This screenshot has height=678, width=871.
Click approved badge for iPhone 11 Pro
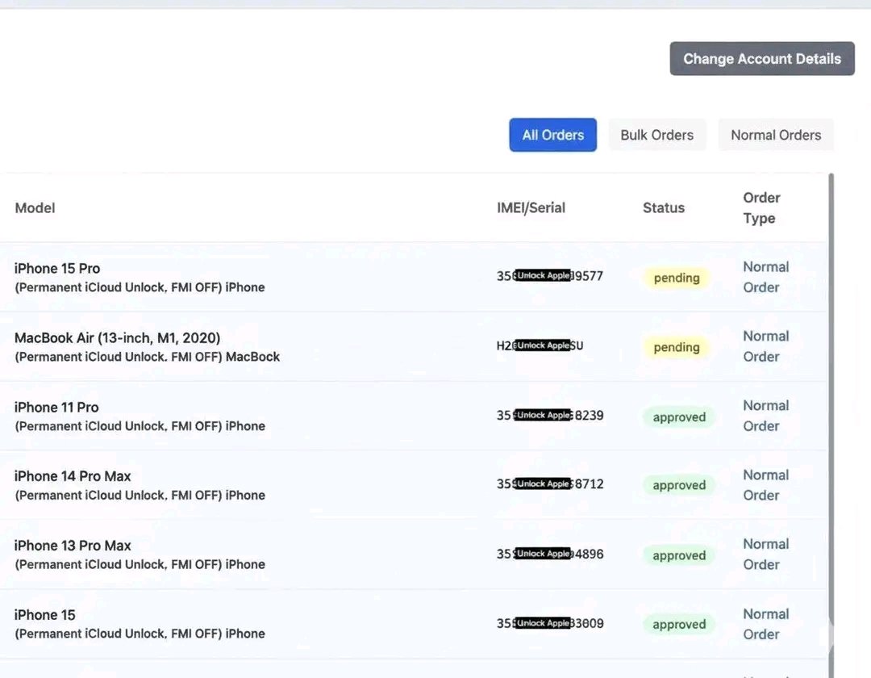[679, 416]
